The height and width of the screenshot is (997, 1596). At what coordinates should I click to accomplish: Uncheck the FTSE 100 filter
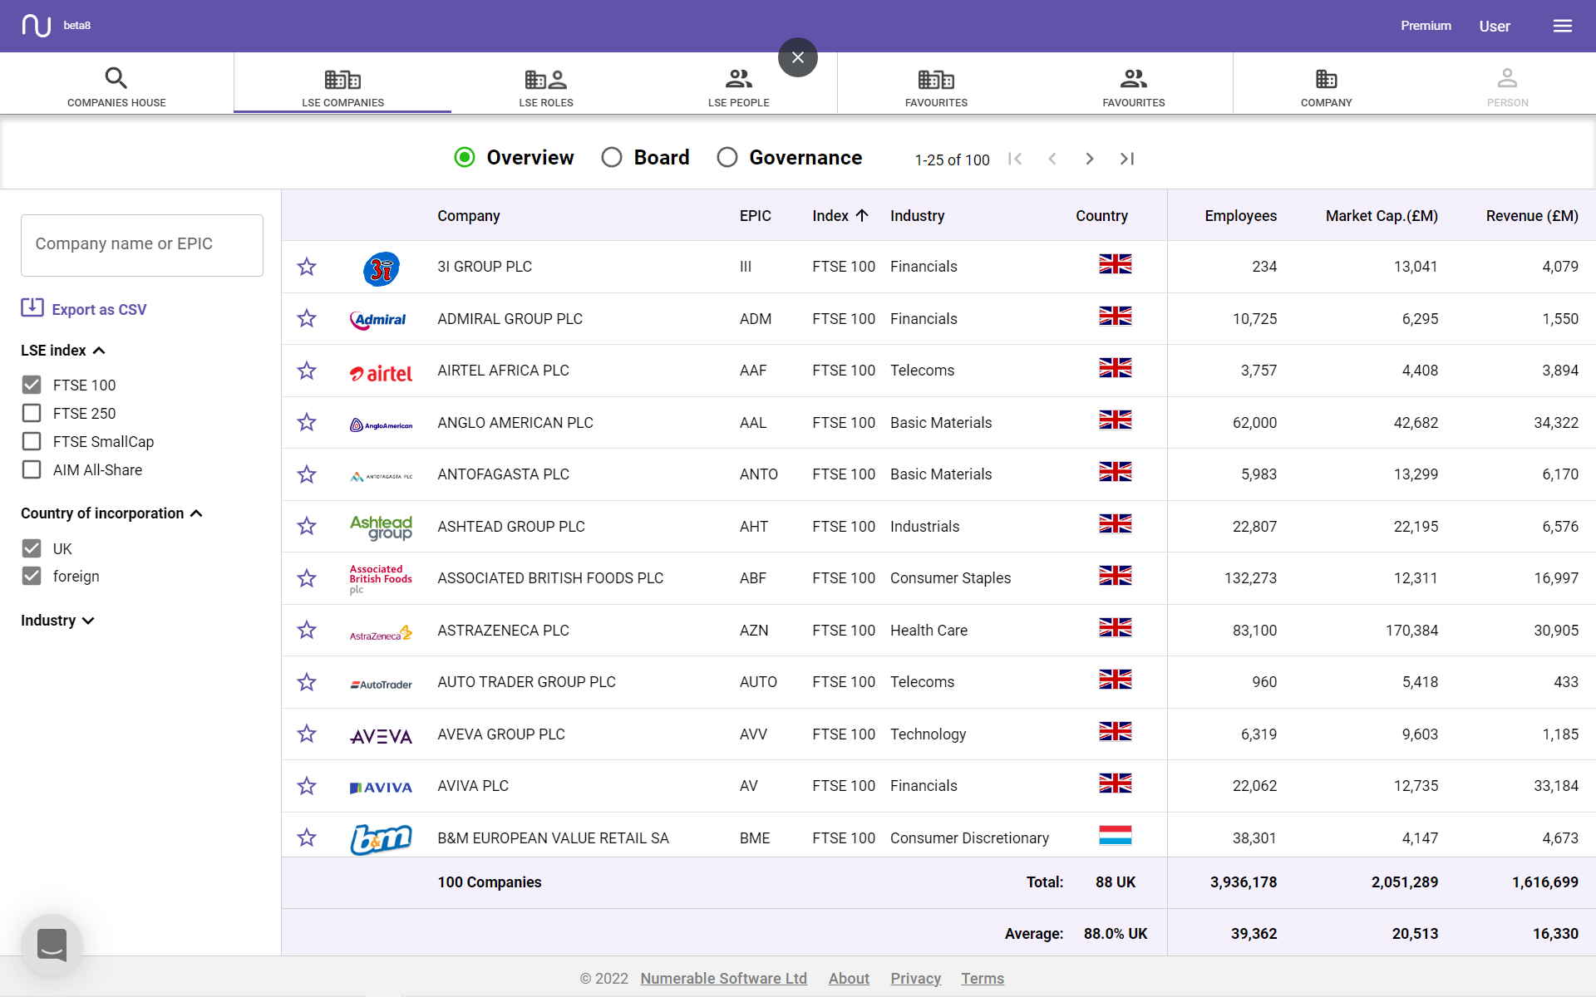click(32, 385)
